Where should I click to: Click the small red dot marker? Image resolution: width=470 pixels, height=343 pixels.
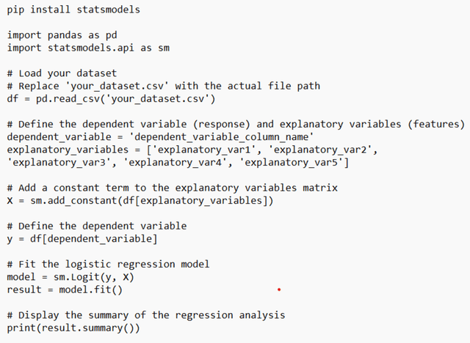(x=279, y=289)
